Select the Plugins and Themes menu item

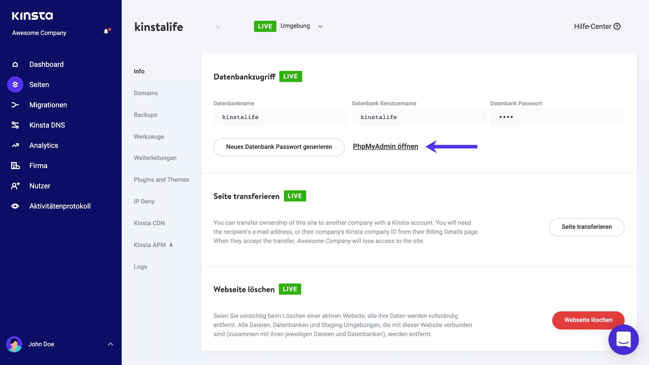(161, 179)
